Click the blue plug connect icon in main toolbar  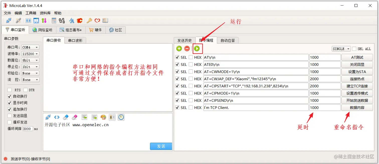(9, 21)
